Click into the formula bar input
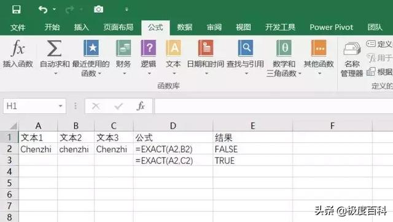The width and height of the screenshot is (393, 222). click(x=274, y=106)
